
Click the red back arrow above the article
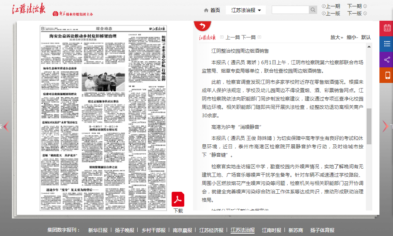tap(202, 26)
